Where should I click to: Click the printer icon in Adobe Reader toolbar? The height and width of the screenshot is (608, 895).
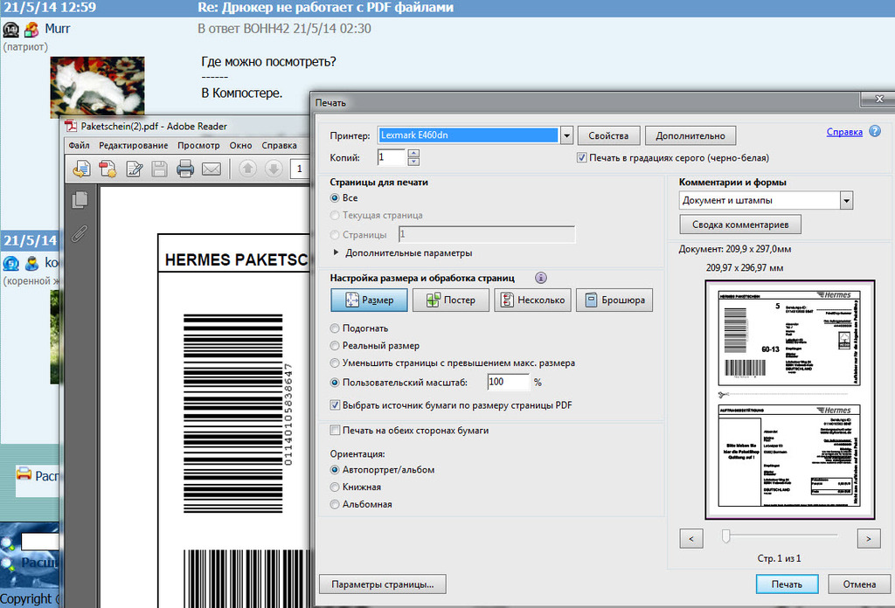[x=185, y=169]
